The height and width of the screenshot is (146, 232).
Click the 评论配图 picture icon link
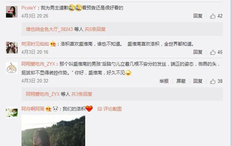[109, 109]
